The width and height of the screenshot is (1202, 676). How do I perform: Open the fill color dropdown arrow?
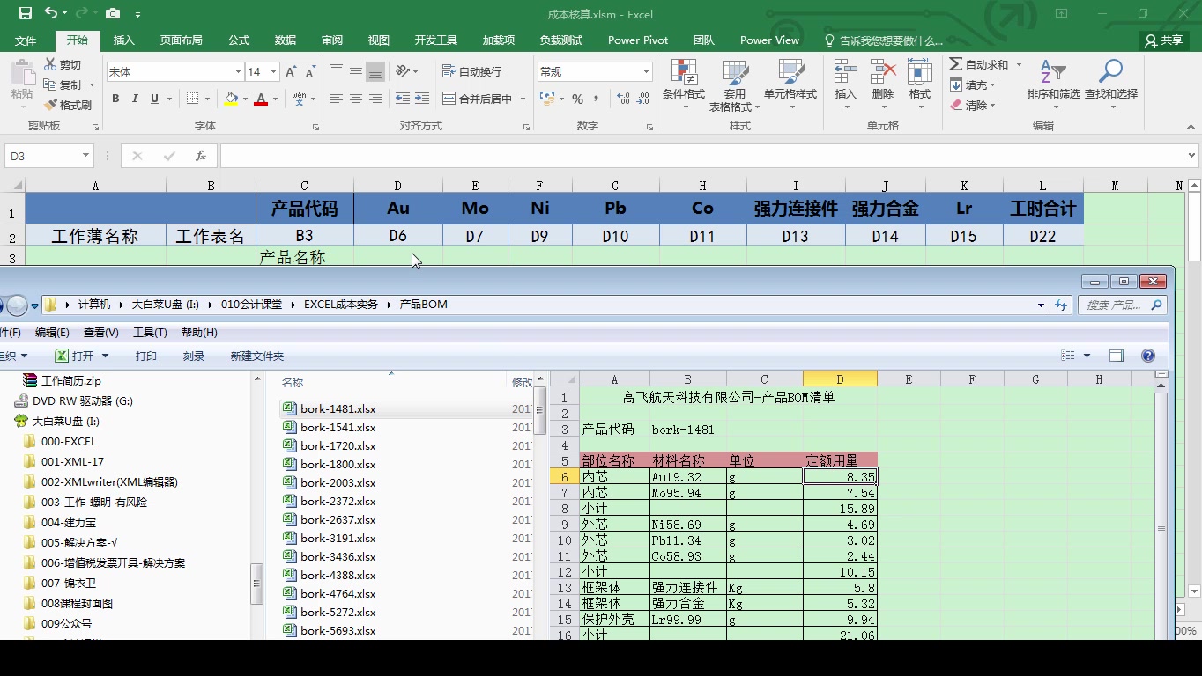tap(245, 99)
